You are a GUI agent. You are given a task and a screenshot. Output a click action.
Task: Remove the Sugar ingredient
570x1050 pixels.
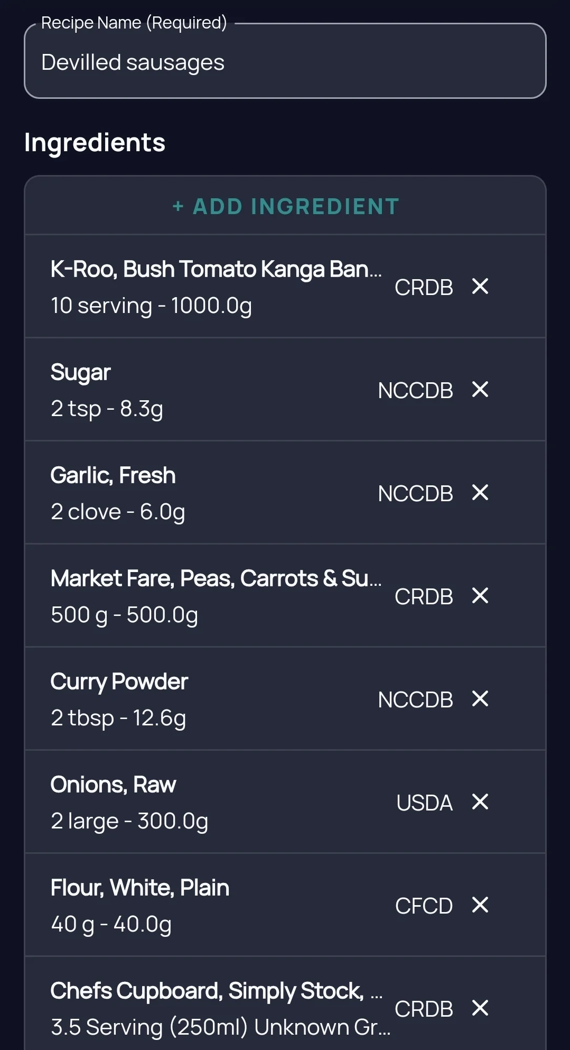[480, 389]
